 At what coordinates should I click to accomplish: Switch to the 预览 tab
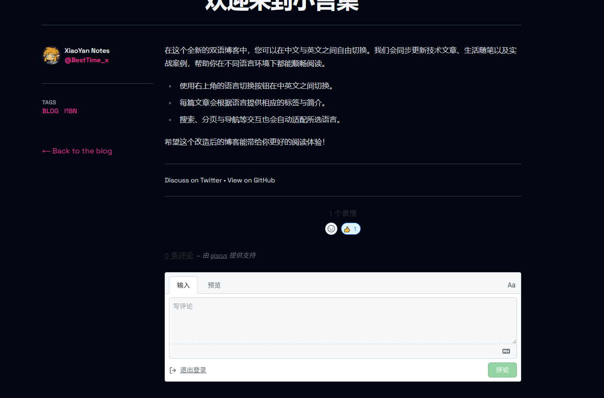tap(214, 285)
